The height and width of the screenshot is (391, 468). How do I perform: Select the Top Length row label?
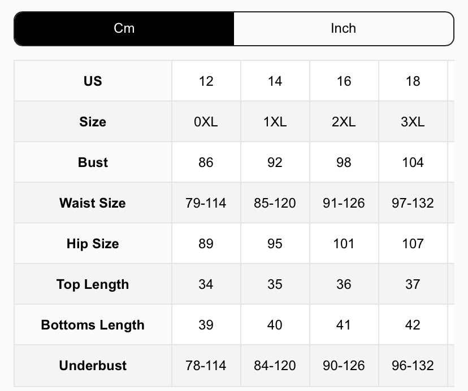[92, 284]
